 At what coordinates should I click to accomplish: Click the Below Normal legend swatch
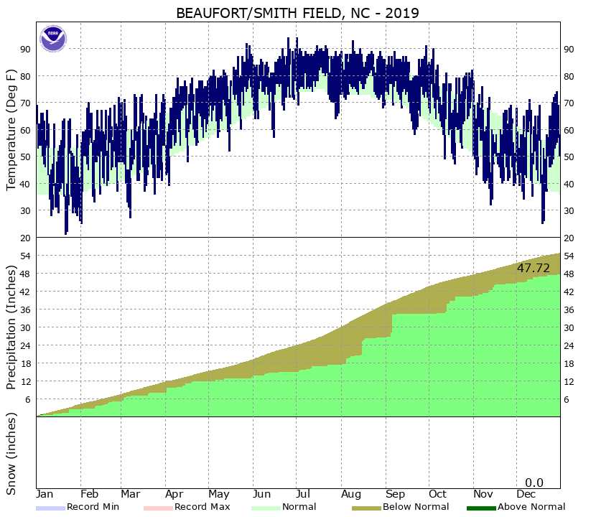point(366,508)
